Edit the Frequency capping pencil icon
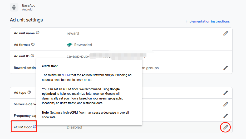 (x=226, y=116)
